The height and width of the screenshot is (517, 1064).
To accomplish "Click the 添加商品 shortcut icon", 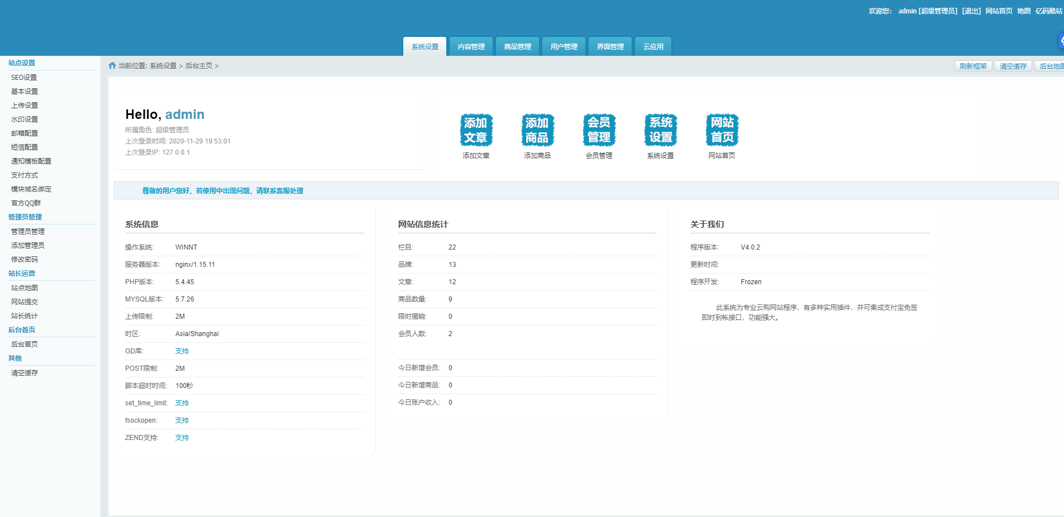I will pyautogui.click(x=537, y=130).
